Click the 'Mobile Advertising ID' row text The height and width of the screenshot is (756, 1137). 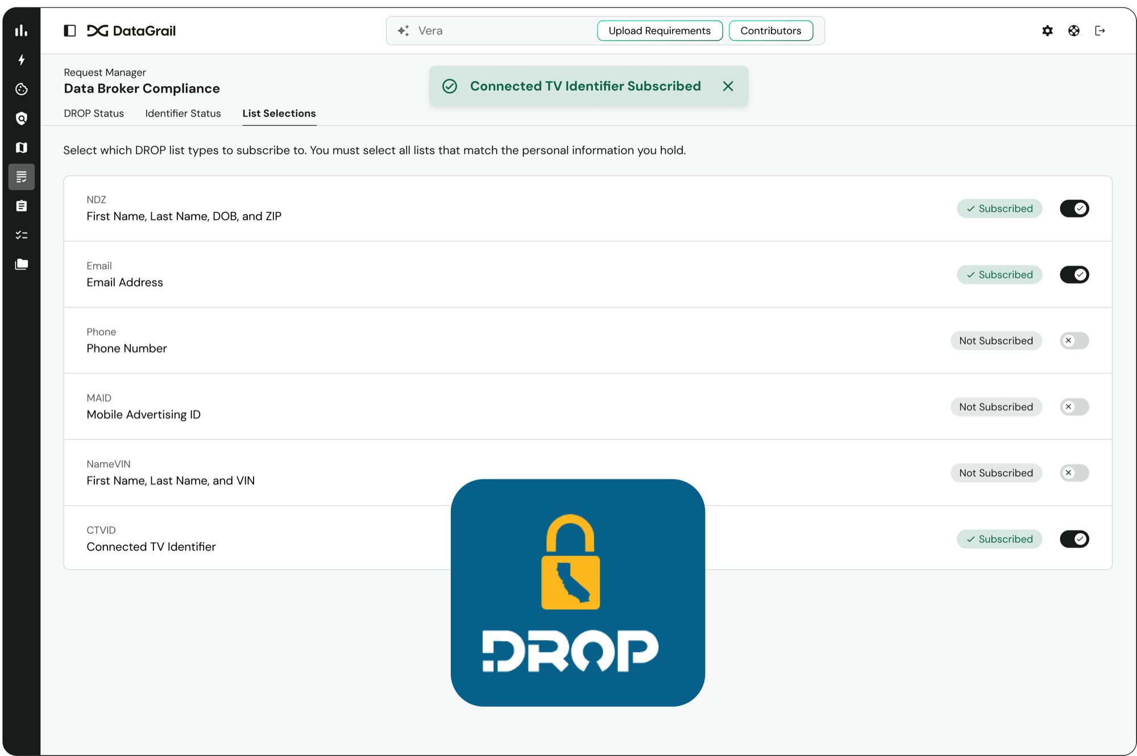click(143, 415)
